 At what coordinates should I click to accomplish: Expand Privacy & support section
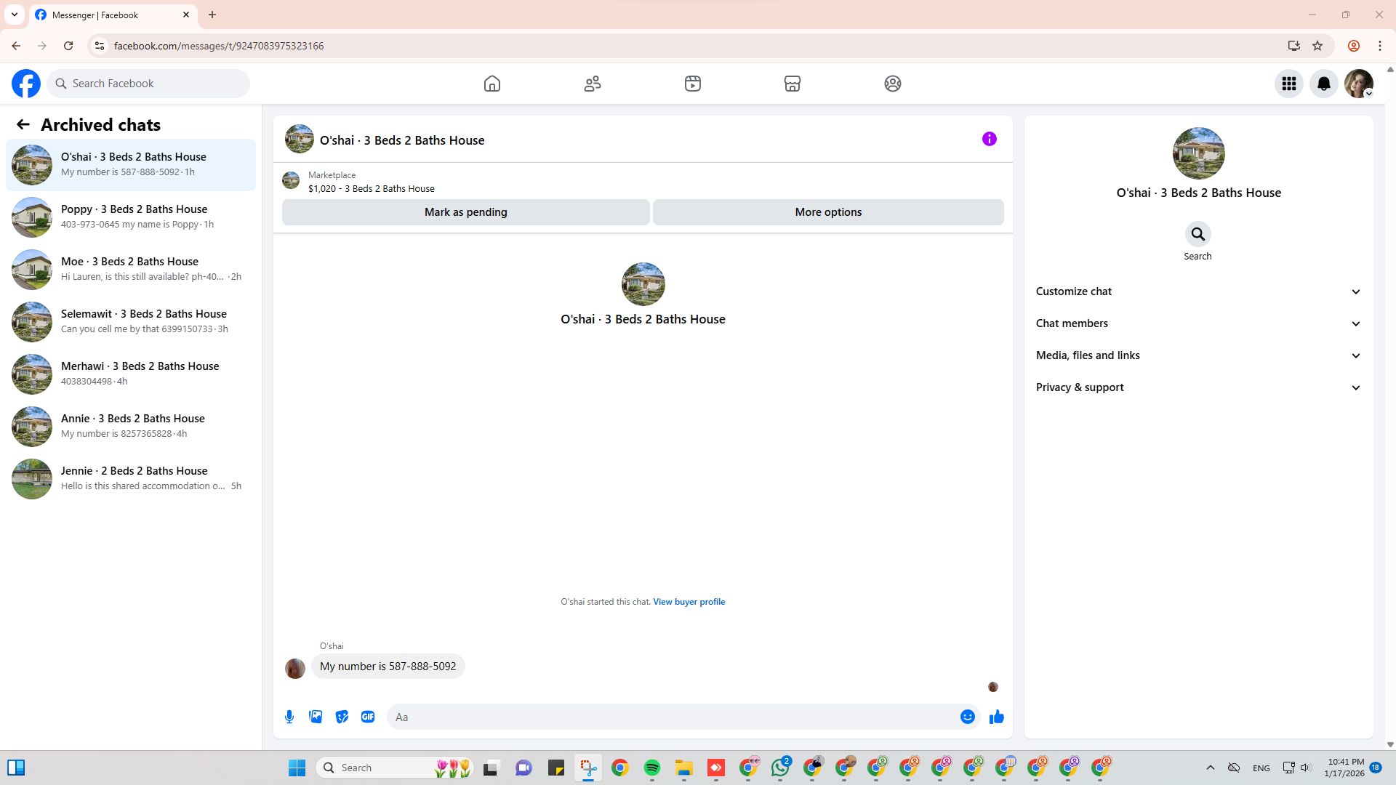1198,387
